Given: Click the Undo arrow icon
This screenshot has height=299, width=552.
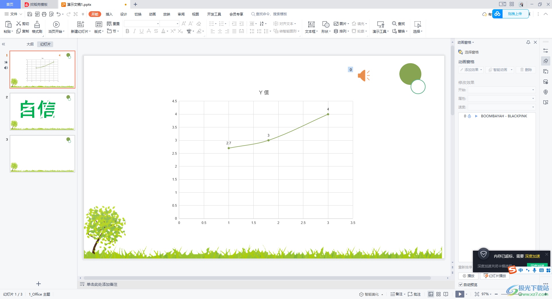Looking at the screenshot, I should [59, 14].
